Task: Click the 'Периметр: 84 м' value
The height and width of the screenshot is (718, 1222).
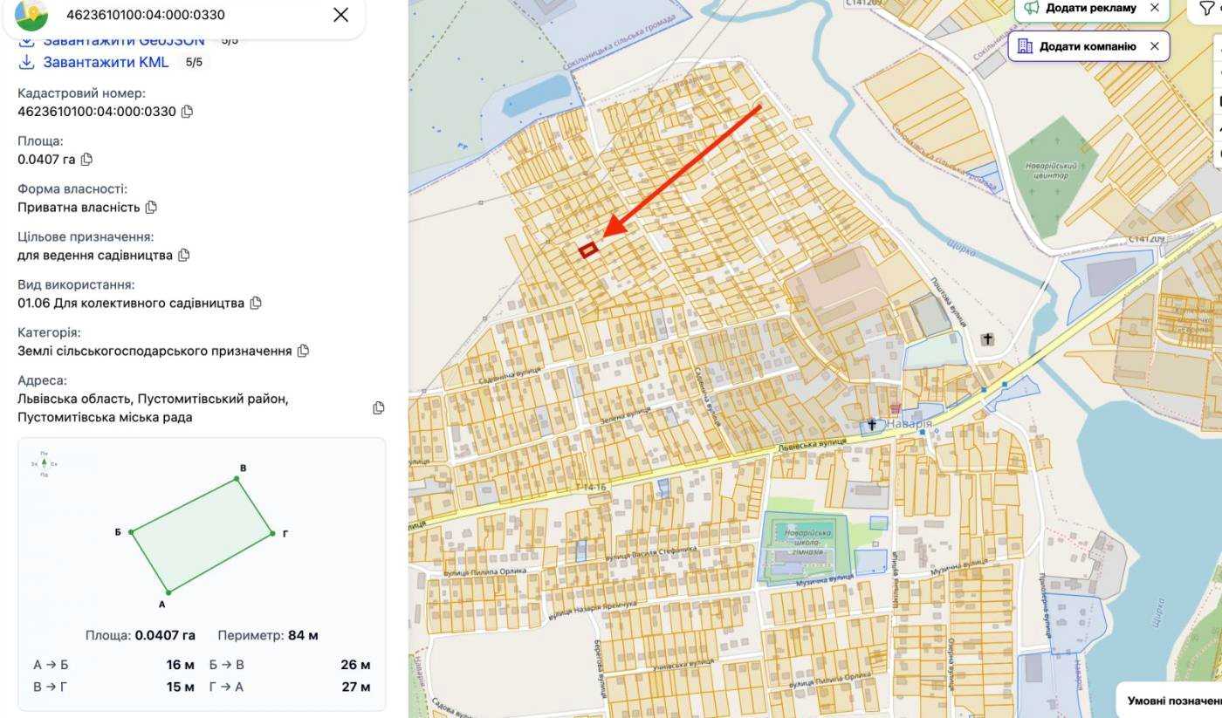Action: tap(268, 635)
